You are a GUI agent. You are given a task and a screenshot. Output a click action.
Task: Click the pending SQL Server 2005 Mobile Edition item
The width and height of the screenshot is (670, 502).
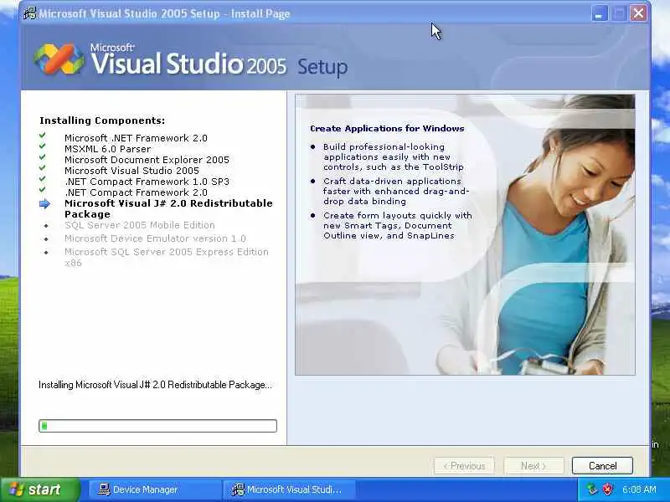[x=140, y=225]
